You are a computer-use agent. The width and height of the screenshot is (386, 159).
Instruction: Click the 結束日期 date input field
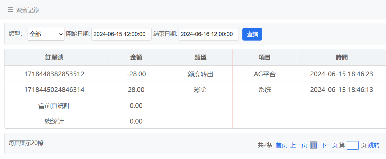pyautogui.click(x=208, y=34)
